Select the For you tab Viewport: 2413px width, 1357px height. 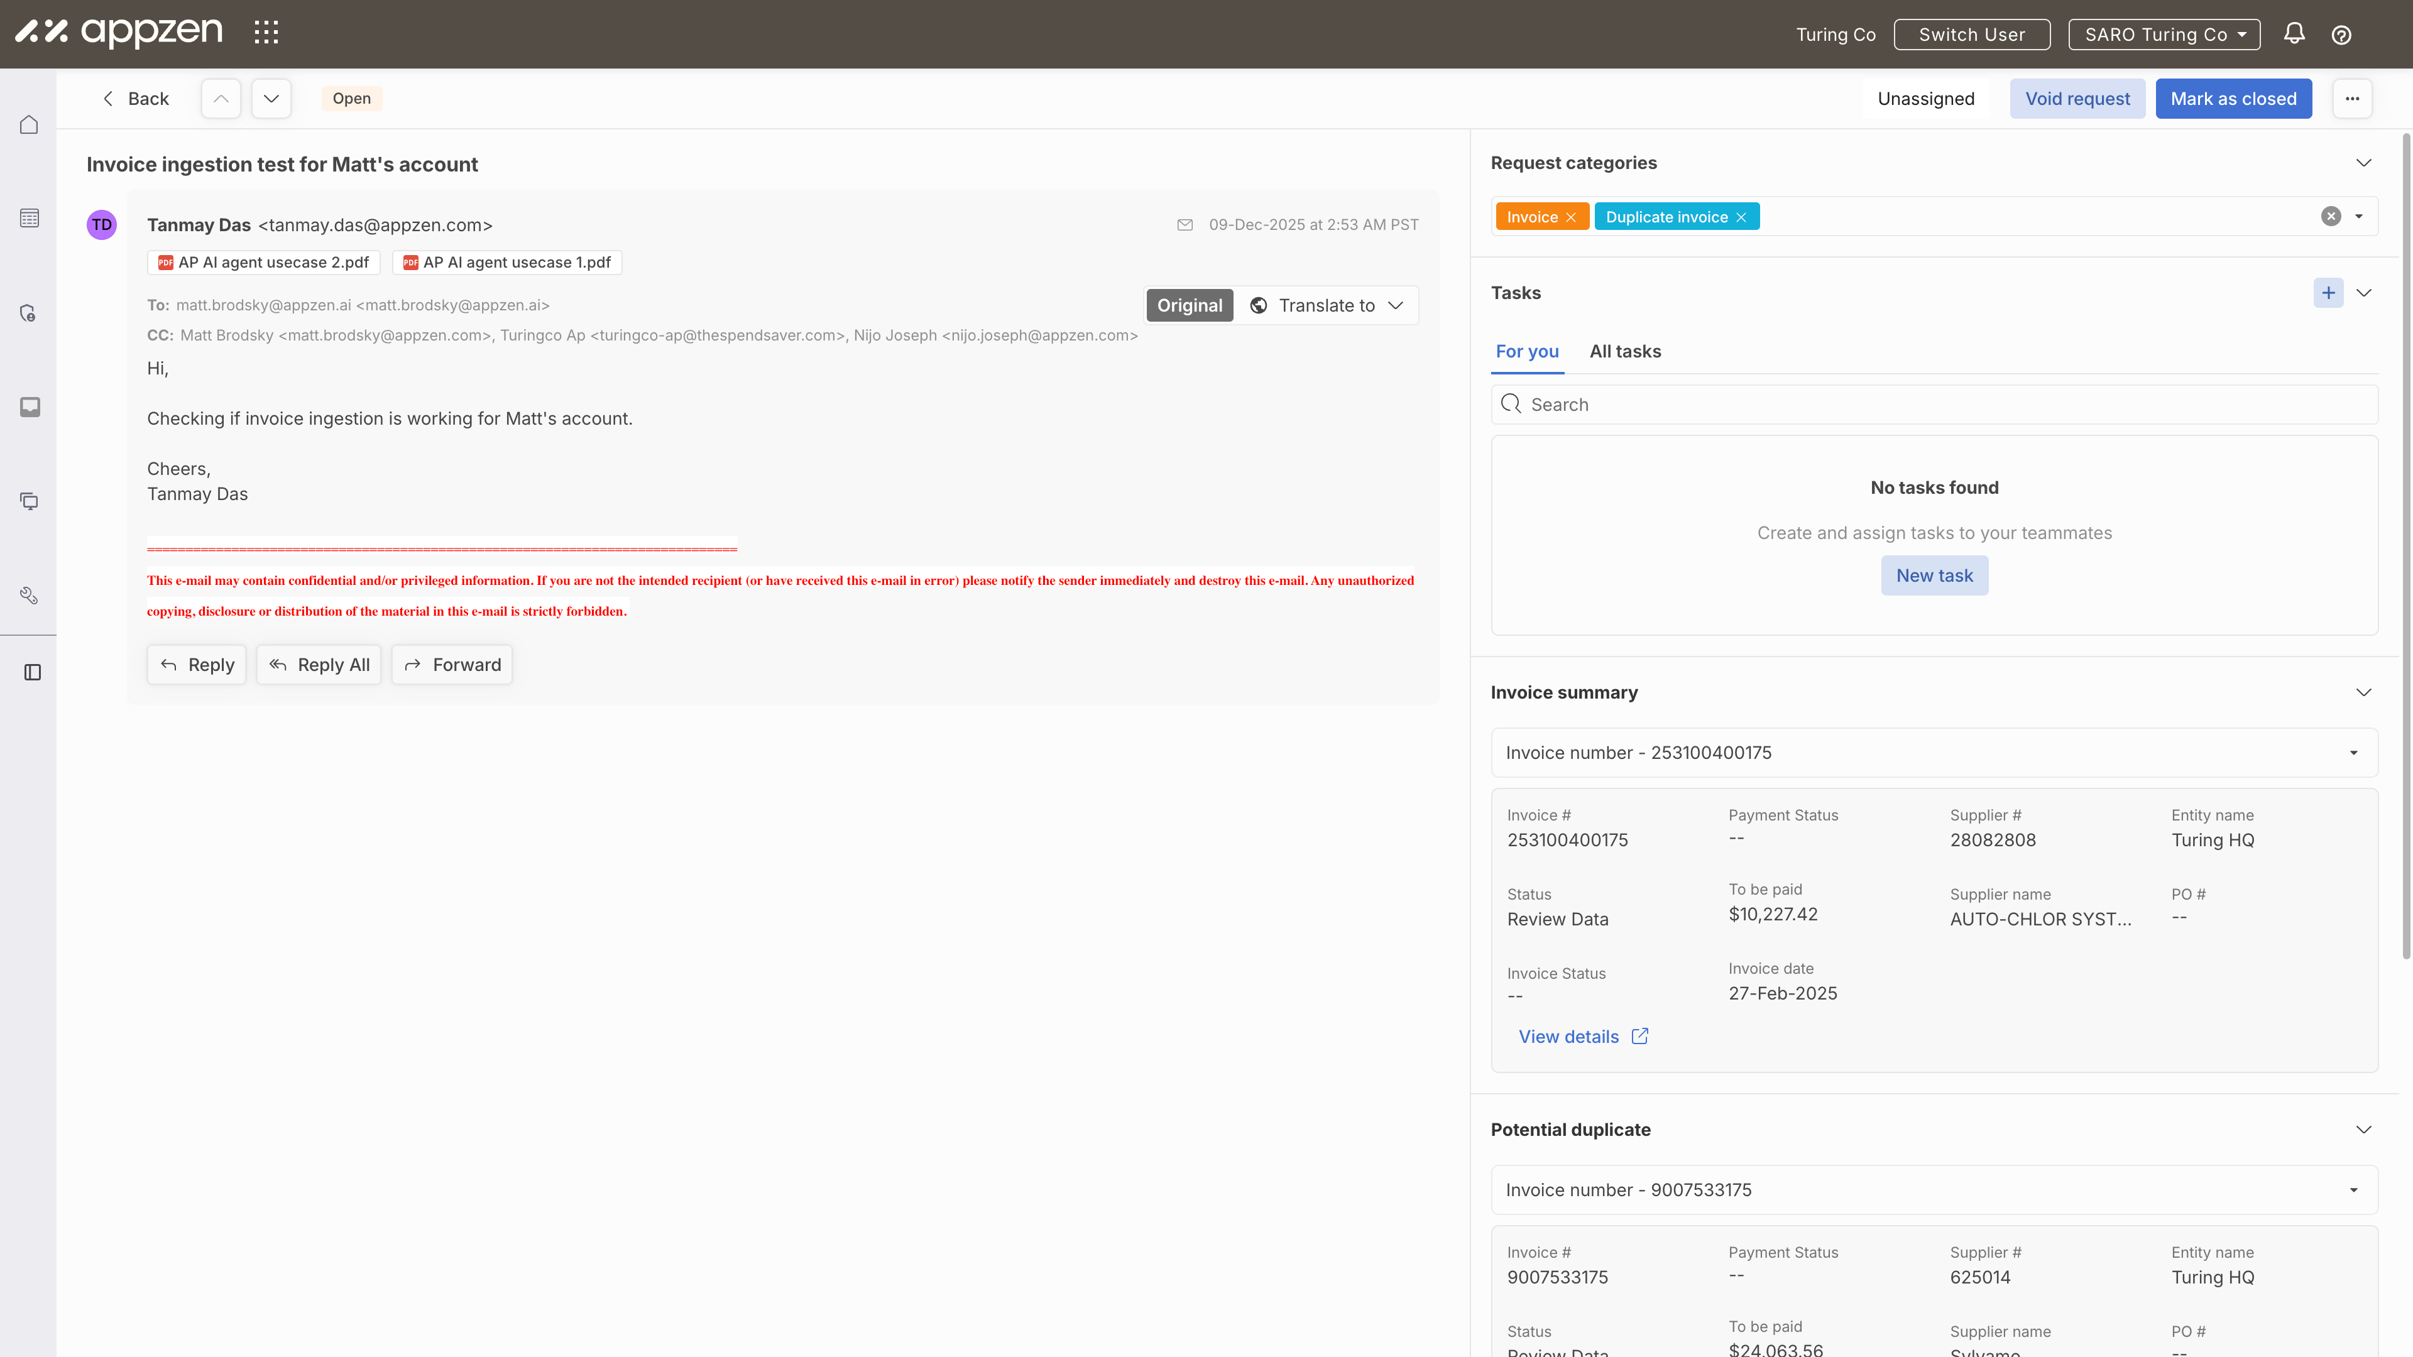[1527, 351]
